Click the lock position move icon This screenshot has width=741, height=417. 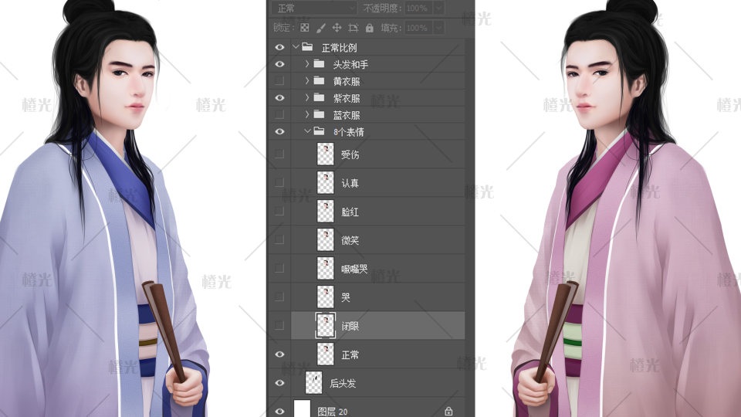[337, 28]
